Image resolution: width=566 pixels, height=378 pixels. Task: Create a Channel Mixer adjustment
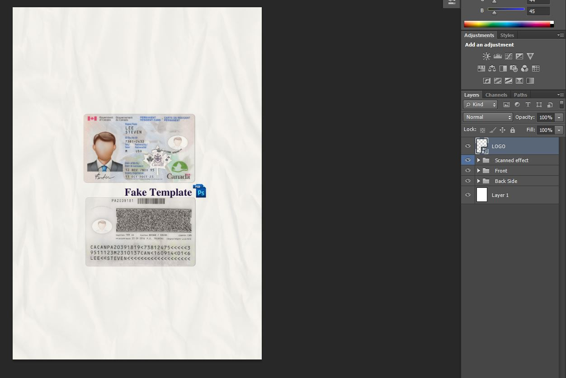[525, 69]
